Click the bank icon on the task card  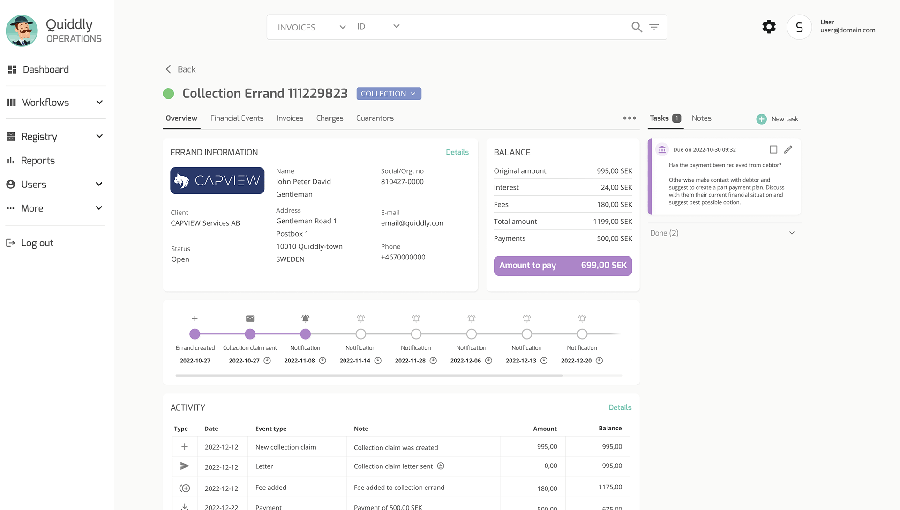point(662,149)
